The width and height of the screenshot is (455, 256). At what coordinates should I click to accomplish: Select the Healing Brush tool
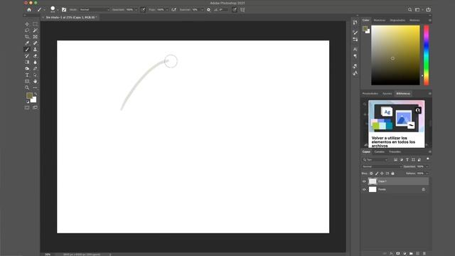coord(35,43)
